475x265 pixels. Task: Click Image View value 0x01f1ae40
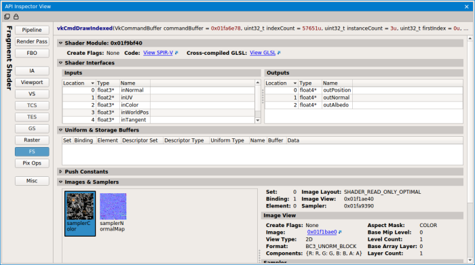pos(359,199)
